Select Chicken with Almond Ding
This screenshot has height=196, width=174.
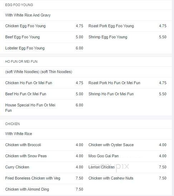point(27,190)
